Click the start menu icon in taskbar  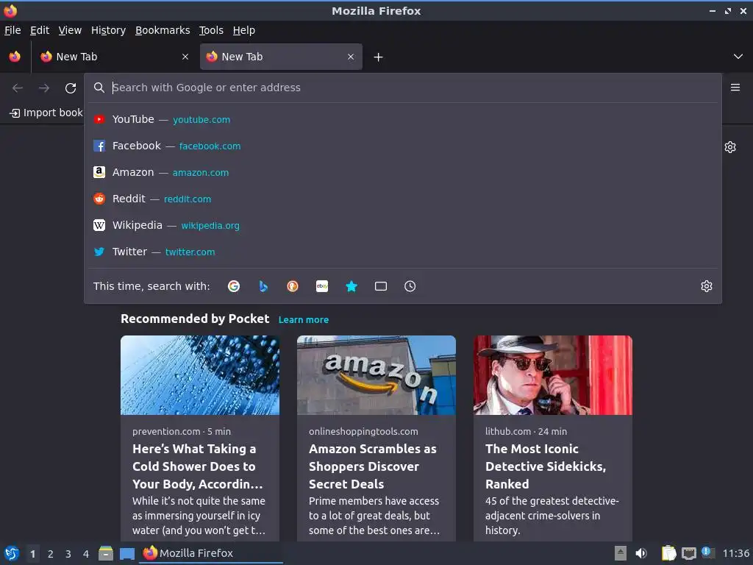point(12,553)
